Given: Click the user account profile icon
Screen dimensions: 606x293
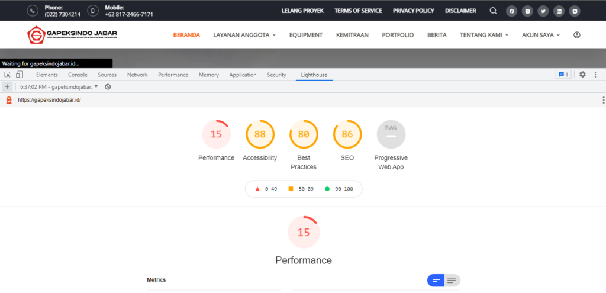Looking at the screenshot, I should pyautogui.click(x=576, y=35).
